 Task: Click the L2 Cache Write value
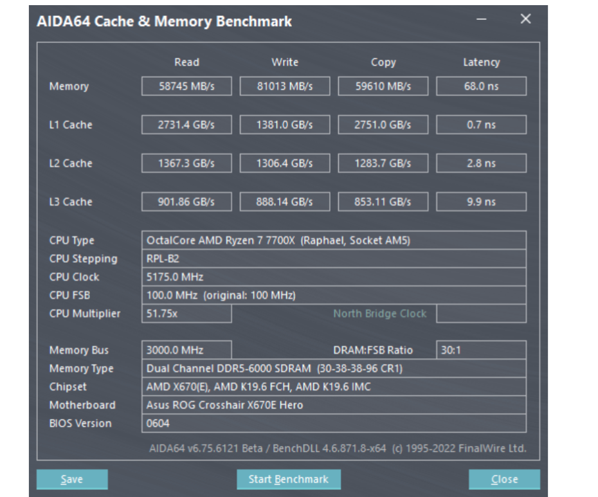[x=285, y=163]
